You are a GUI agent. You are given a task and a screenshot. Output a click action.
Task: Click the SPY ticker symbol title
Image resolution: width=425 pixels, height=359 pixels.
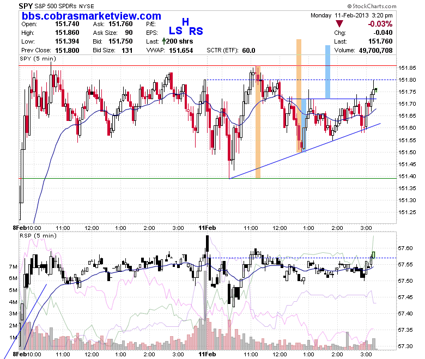tap(26, 5)
